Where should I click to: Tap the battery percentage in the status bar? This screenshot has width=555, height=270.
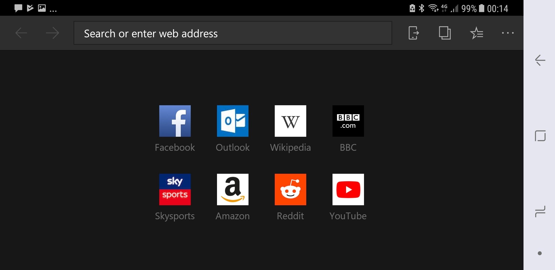pos(469,8)
